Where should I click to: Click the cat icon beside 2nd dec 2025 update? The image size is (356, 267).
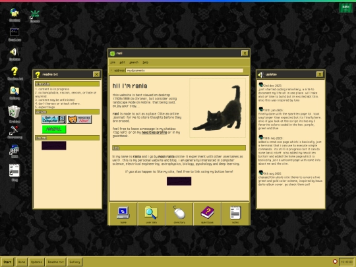click(x=261, y=84)
